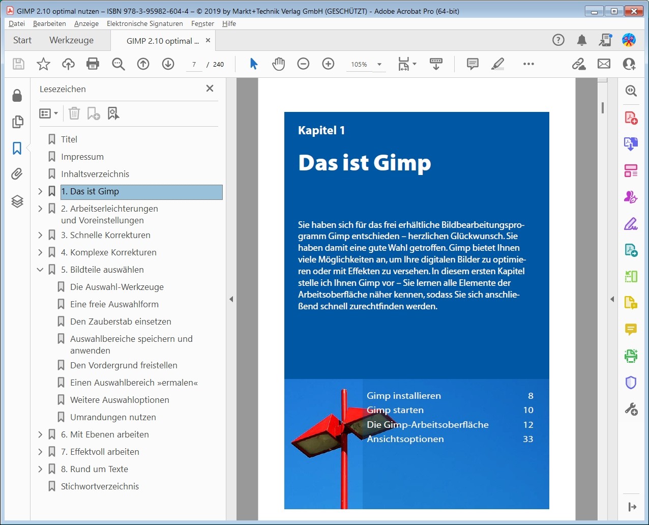
Task: Collapse the navigation pane with left arrow handle
Action: click(231, 299)
